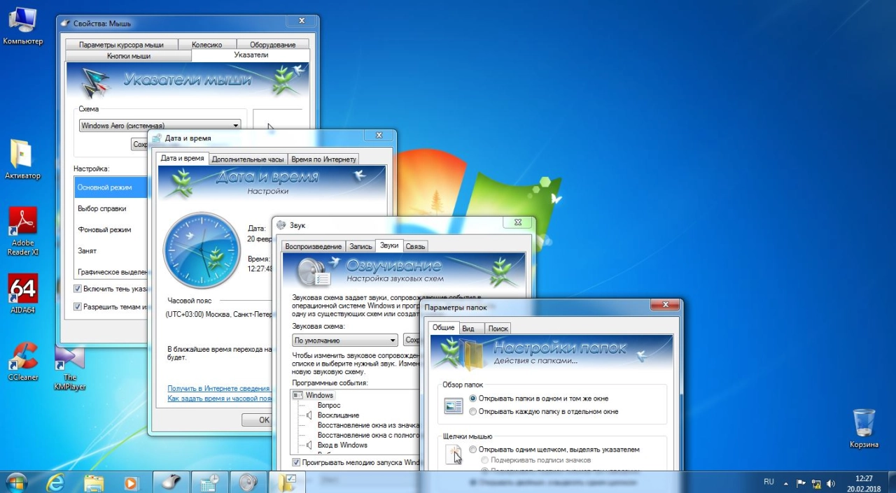
Task: Open Время по Интернету tab
Action: point(323,159)
